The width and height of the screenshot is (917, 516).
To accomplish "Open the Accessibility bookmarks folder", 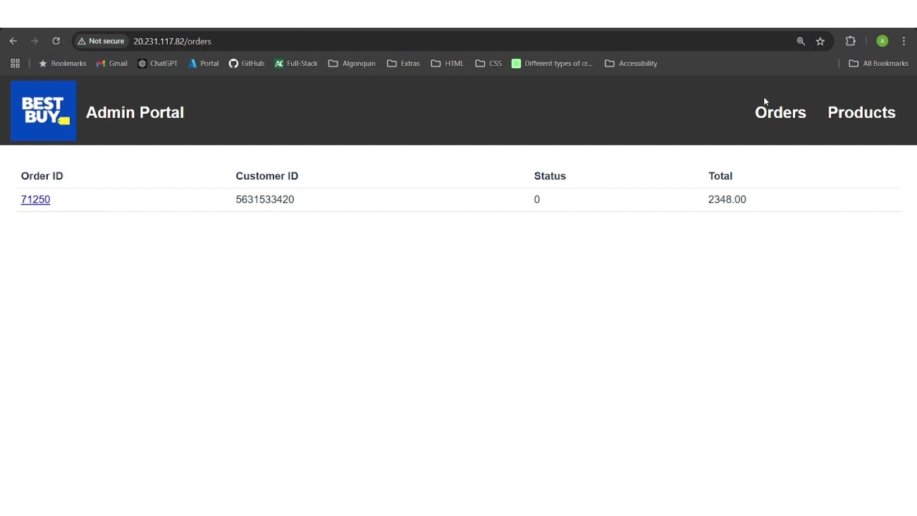I will [x=631, y=64].
